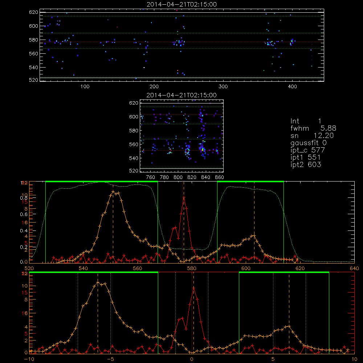Click x-axis label 100 on top plot
Viewport: 363px width, 363px height.
point(85,87)
